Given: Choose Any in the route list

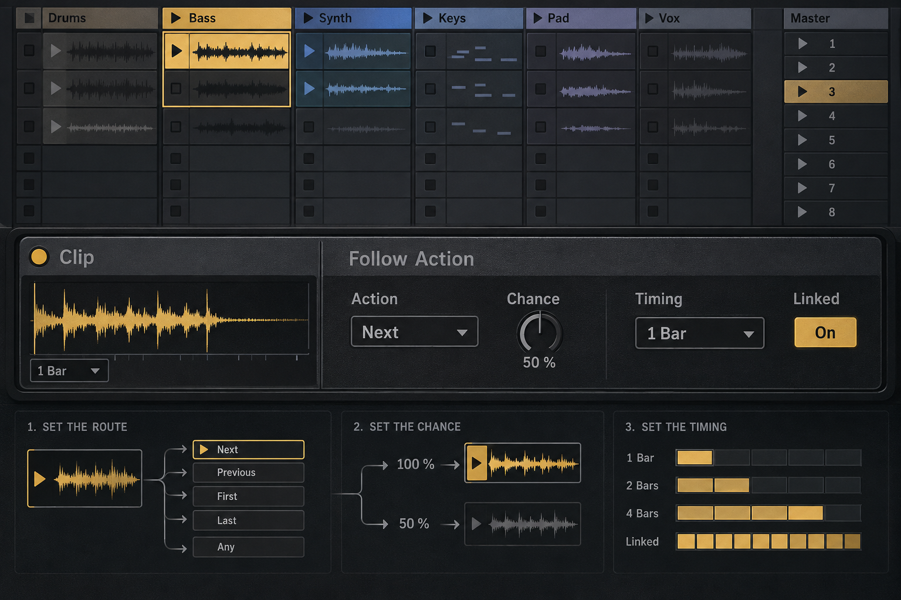Looking at the screenshot, I should pyautogui.click(x=248, y=547).
